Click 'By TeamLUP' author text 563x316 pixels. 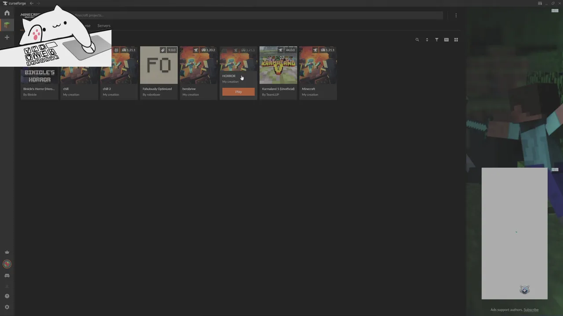[x=271, y=95]
